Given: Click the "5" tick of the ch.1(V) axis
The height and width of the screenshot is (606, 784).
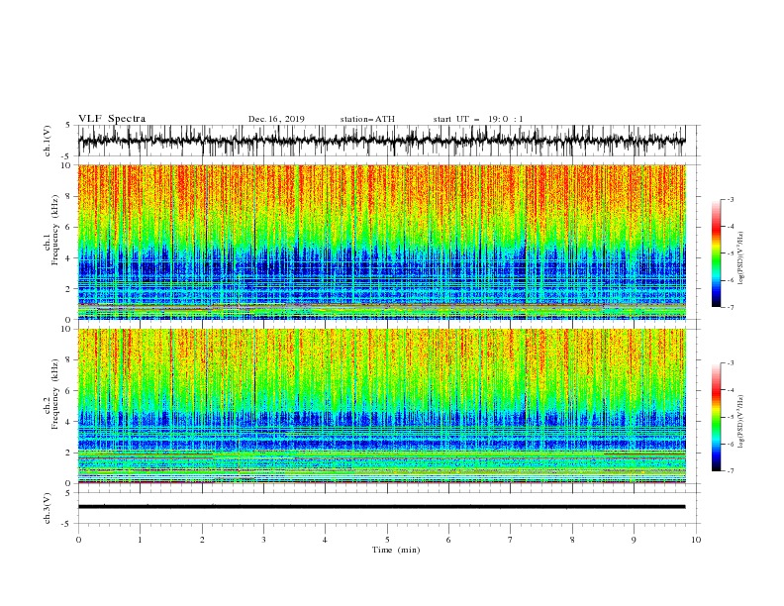Looking at the screenshot, I should (70, 125).
